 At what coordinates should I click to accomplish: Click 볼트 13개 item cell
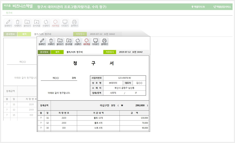[x=98, y=118]
